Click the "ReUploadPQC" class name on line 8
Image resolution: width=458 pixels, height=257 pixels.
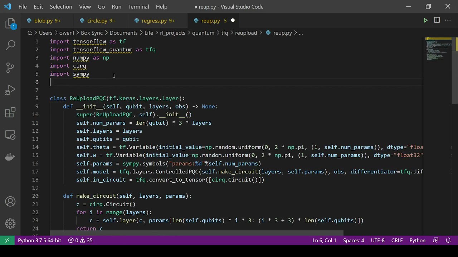click(88, 98)
